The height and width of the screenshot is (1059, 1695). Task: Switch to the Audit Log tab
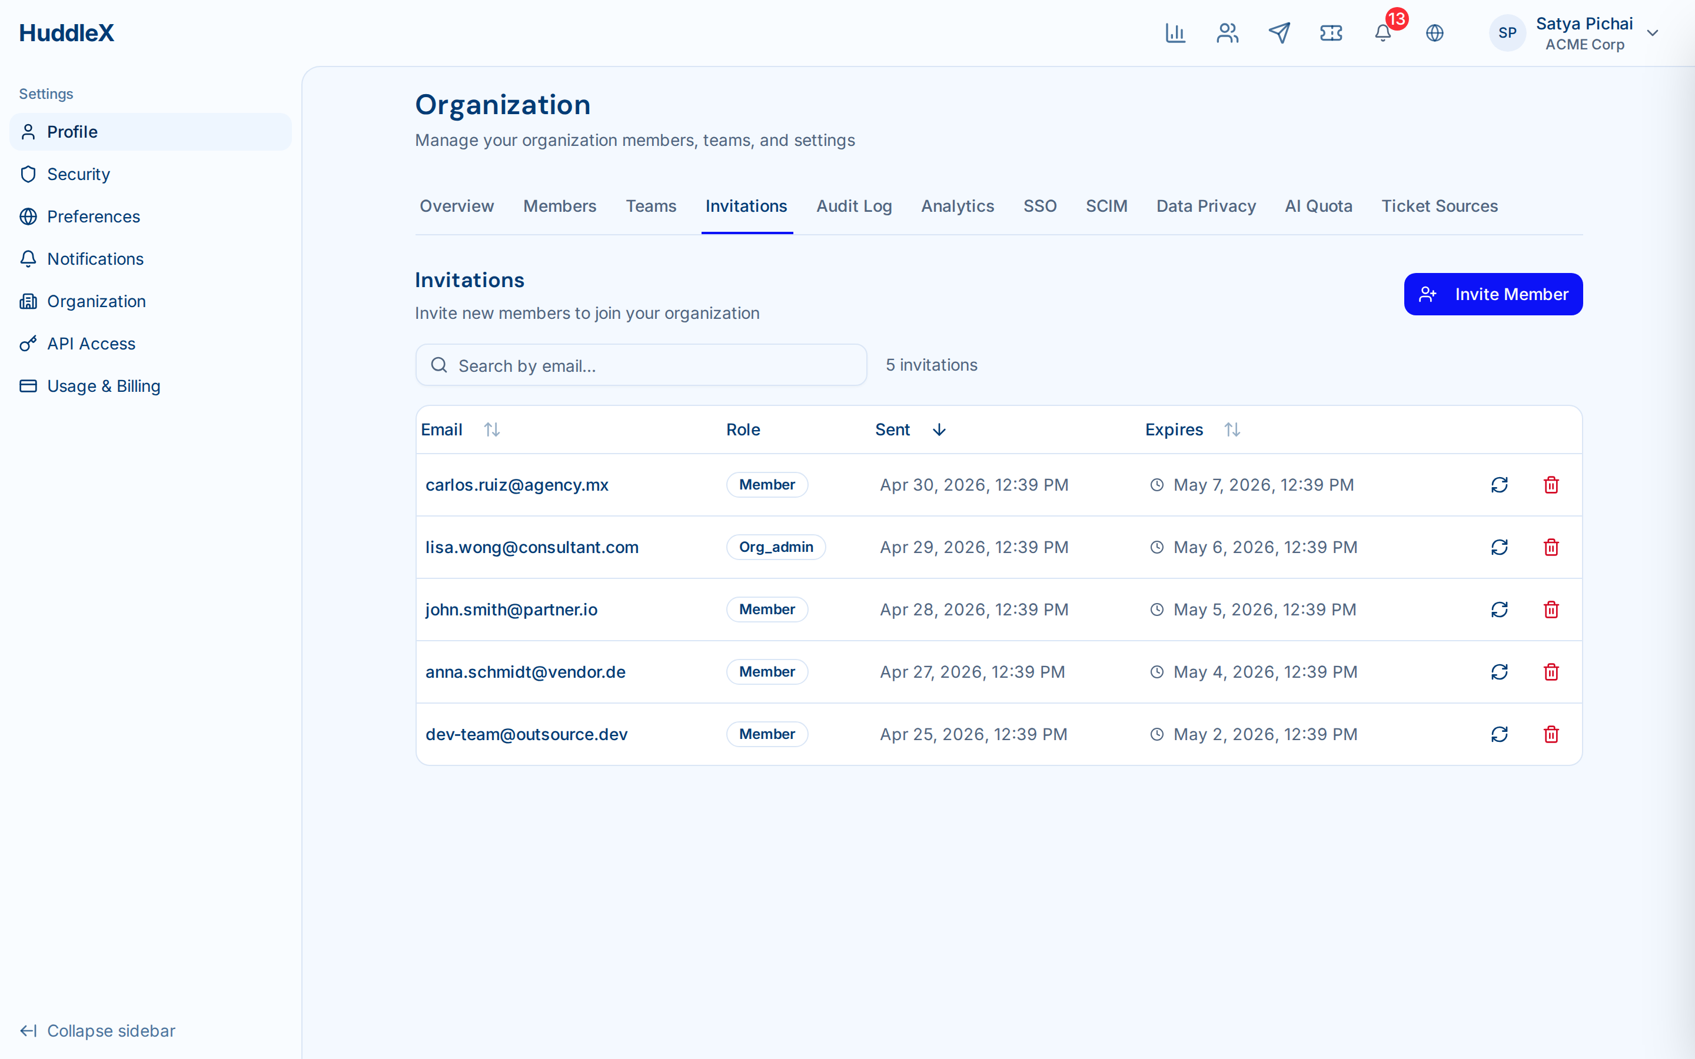click(854, 206)
